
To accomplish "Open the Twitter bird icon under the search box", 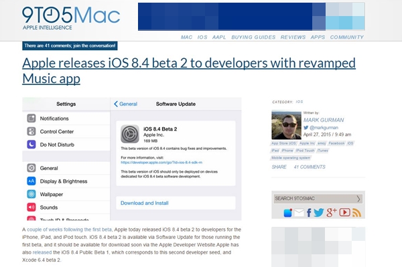I will coord(319,213).
